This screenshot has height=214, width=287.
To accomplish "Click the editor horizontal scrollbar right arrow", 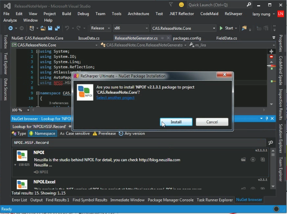I will pos(264,110).
